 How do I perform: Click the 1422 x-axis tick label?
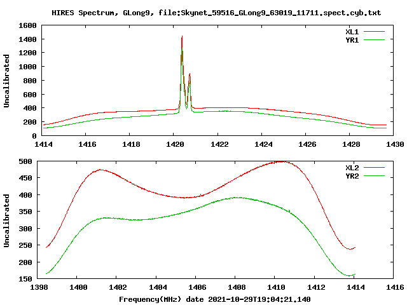tap(219, 144)
